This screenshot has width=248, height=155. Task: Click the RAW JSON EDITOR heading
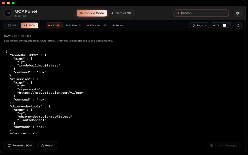(x=18, y=36)
